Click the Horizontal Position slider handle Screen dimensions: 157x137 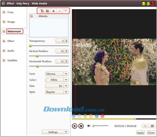tap(38, 66)
